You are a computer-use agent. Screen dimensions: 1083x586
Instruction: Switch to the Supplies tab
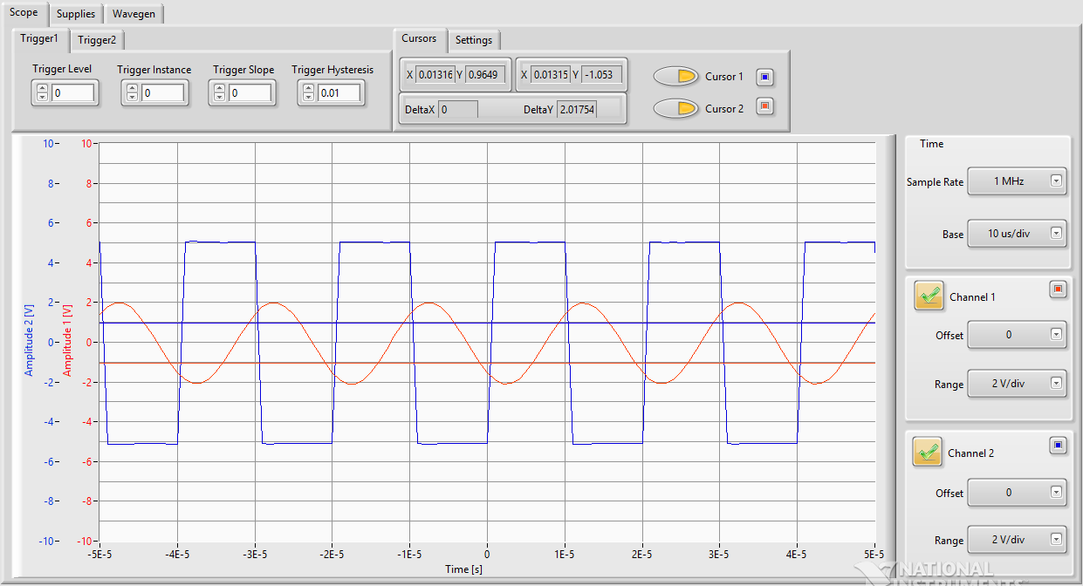[x=76, y=14]
